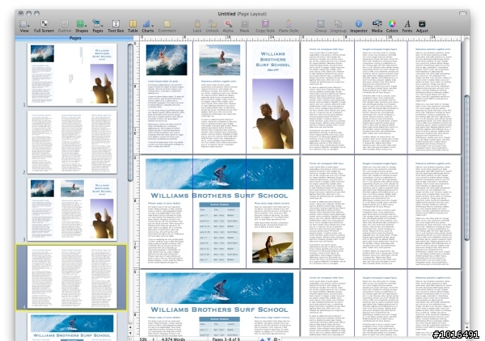
Task: Enter Full Screen mode from the toolbar
Action: click(x=44, y=27)
